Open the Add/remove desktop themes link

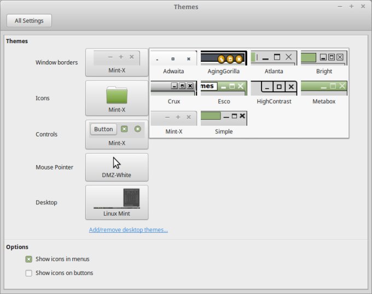(128, 230)
